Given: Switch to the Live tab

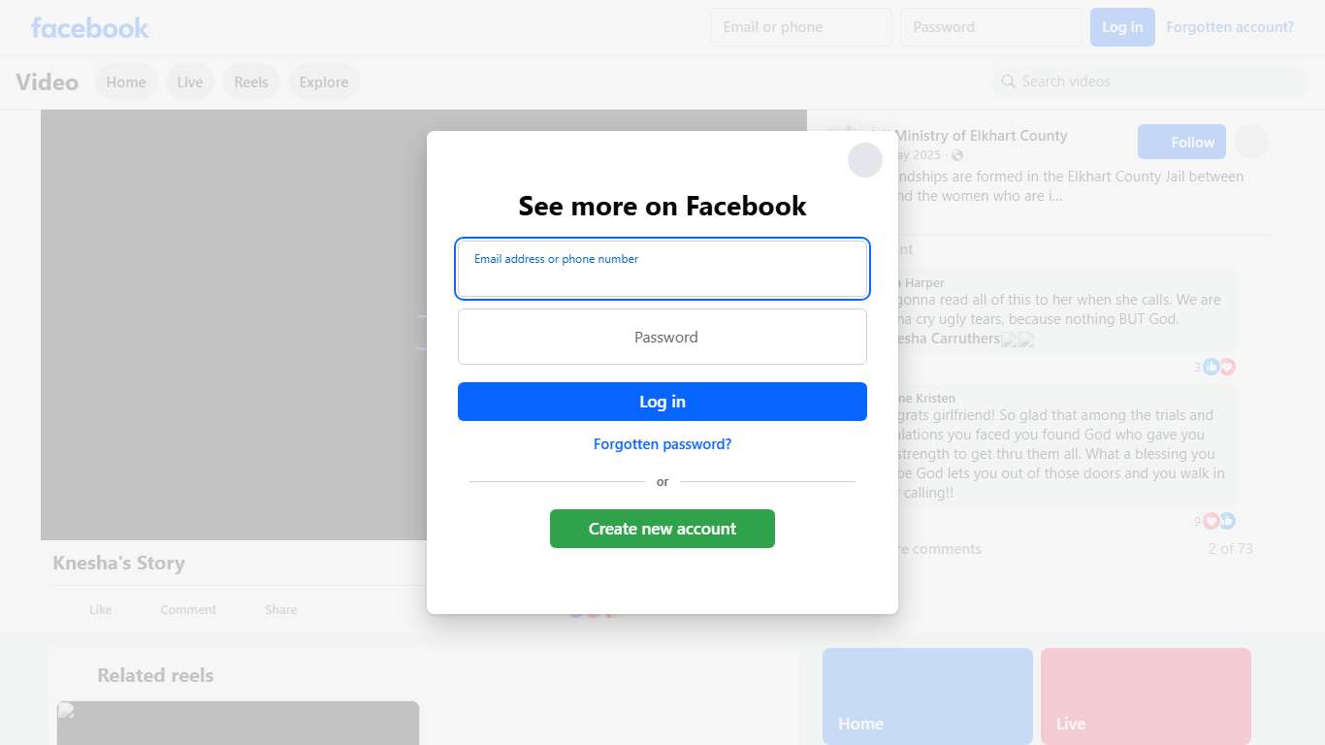Looking at the screenshot, I should pyautogui.click(x=190, y=82).
